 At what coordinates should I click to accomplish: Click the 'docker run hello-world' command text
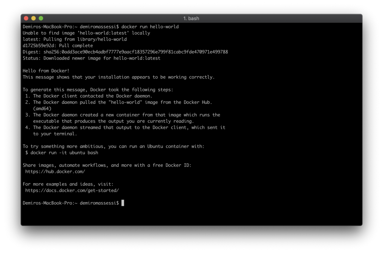coord(150,27)
